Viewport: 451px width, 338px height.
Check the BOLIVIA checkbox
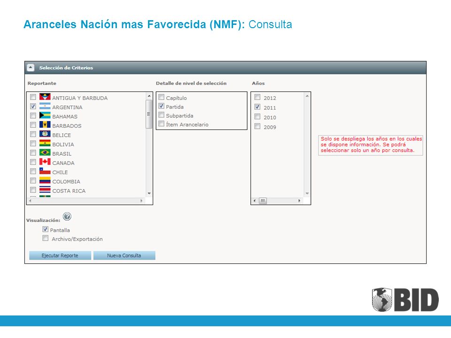click(33, 144)
